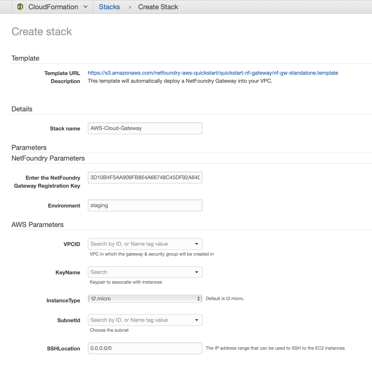This screenshot has width=372, height=365.
Task: Click the 'SubnetId' field label
Action: pos(69,320)
